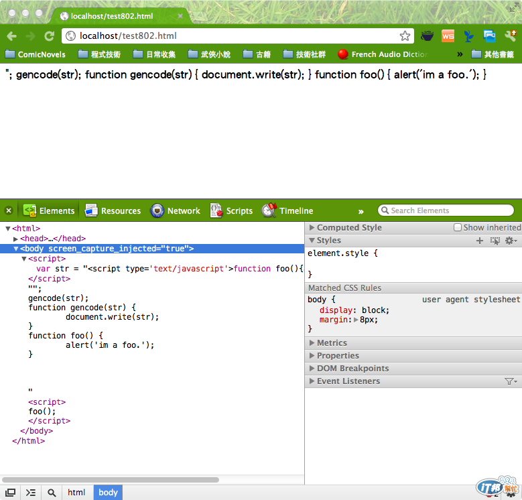
Task: Toggle the Show inherited checkbox
Action: pos(458,227)
